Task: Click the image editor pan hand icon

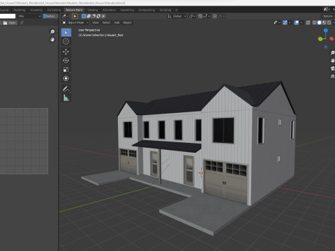Action: coord(52,40)
